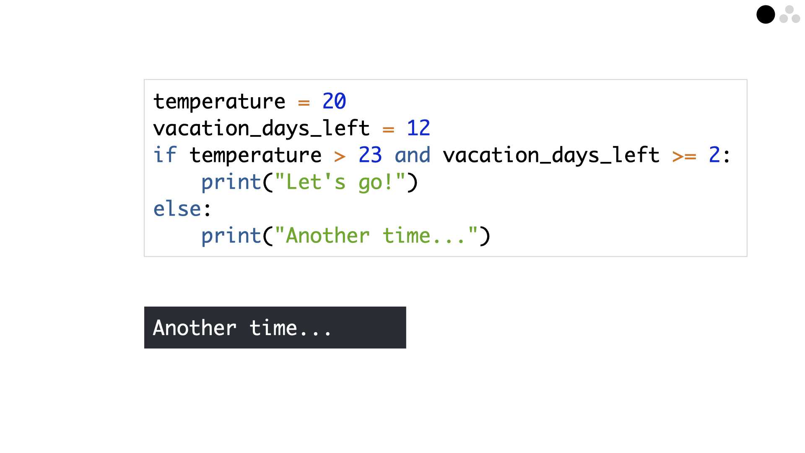The width and height of the screenshot is (805, 453).
Task: Click the large black circle logo
Action: coord(766,15)
